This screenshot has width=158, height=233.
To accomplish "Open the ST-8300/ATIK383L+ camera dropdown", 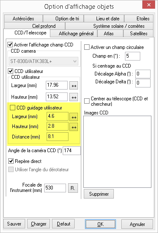I will pyautogui.click(x=43, y=61).
